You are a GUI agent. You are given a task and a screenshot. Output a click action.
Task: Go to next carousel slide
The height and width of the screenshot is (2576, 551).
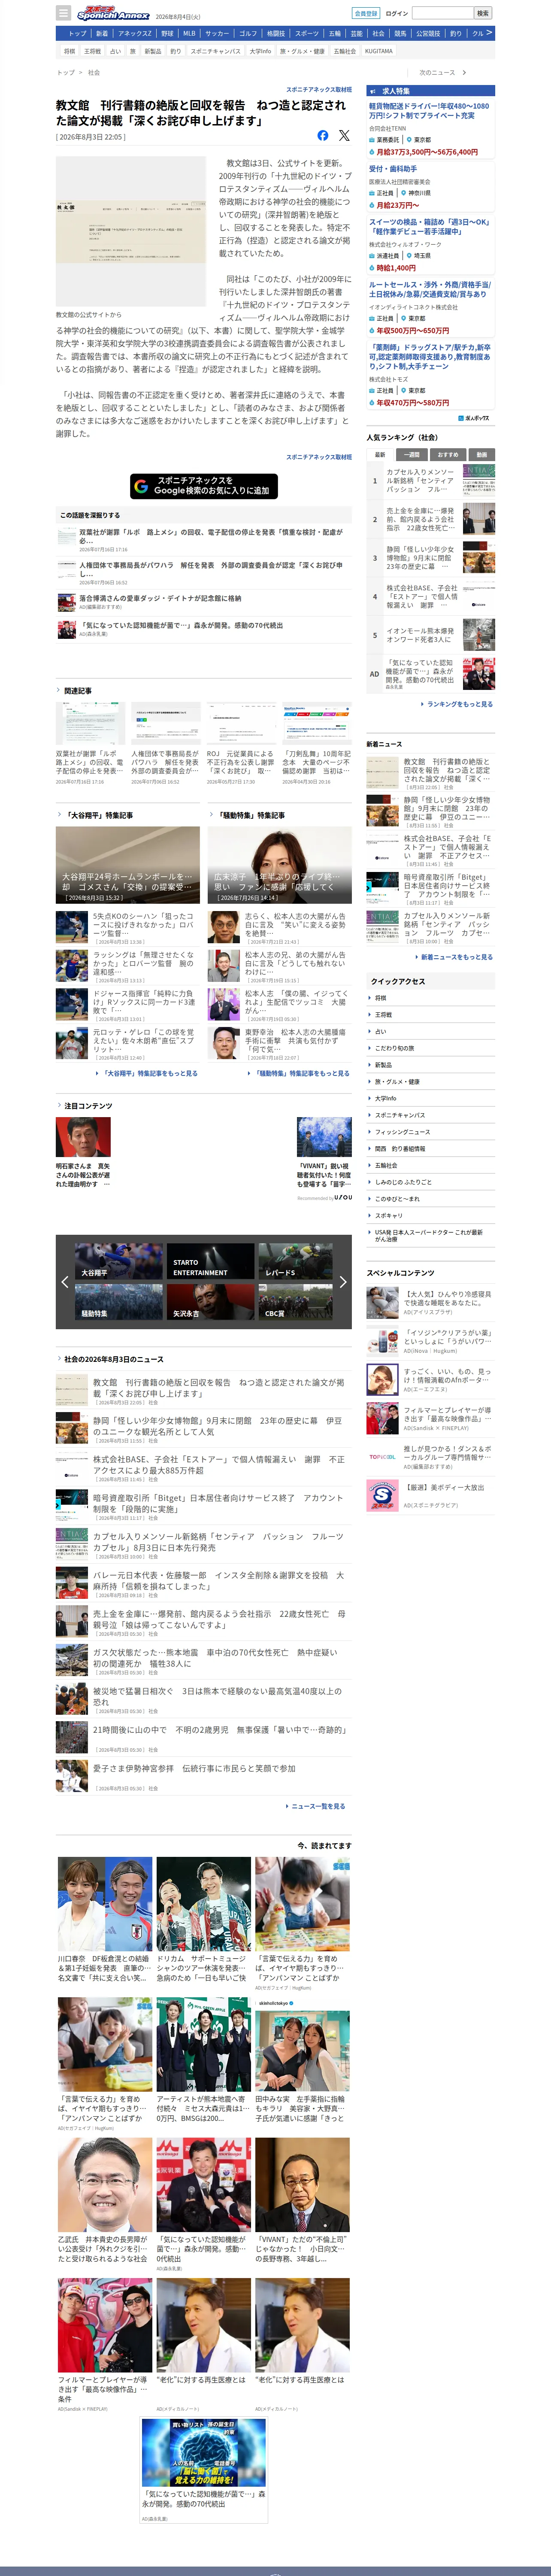pos(343,1281)
